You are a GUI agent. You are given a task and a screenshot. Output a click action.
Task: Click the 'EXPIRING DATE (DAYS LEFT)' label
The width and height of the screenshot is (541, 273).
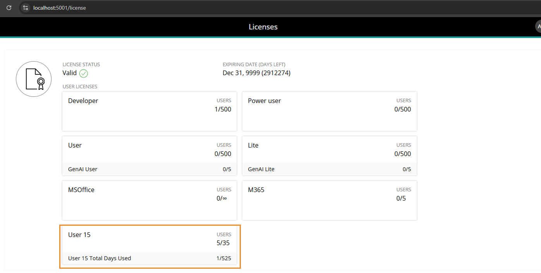click(254, 65)
